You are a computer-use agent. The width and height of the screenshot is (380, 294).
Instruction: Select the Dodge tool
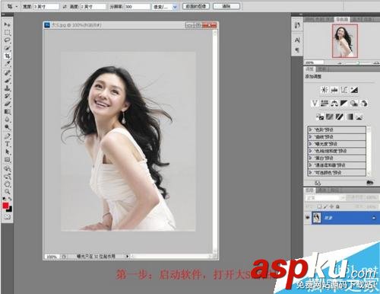click(7, 127)
